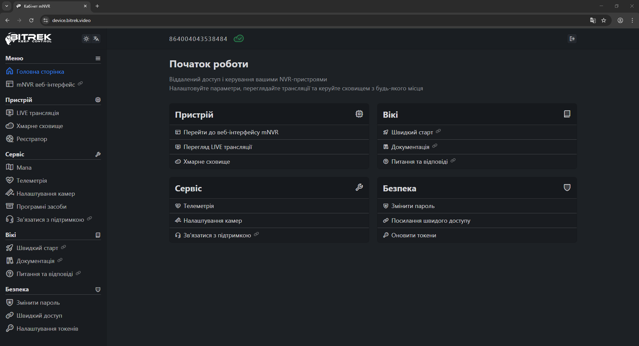Image resolution: width=639 pixels, height=346 pixels.
Task: Click the logout icon in header
Action: (572, 39)
